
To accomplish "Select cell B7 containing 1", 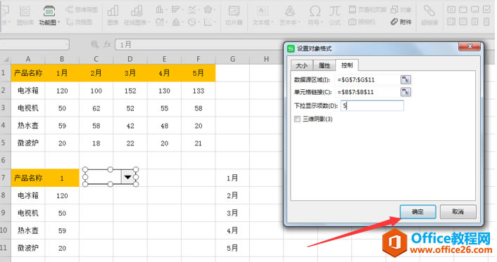I will pyautogui.click(x=62, y=178).
